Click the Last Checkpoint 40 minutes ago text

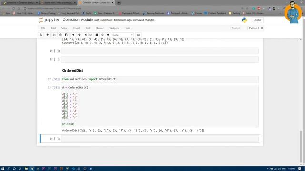(112, 20)
